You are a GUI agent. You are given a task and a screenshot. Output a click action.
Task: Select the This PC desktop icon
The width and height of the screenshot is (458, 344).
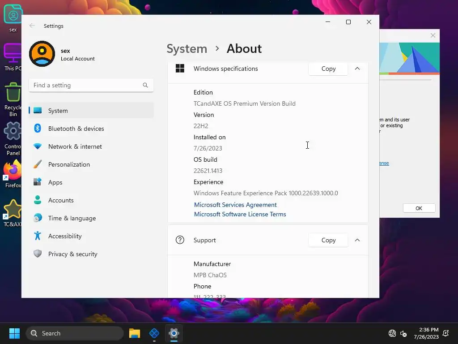pos(13,57)
